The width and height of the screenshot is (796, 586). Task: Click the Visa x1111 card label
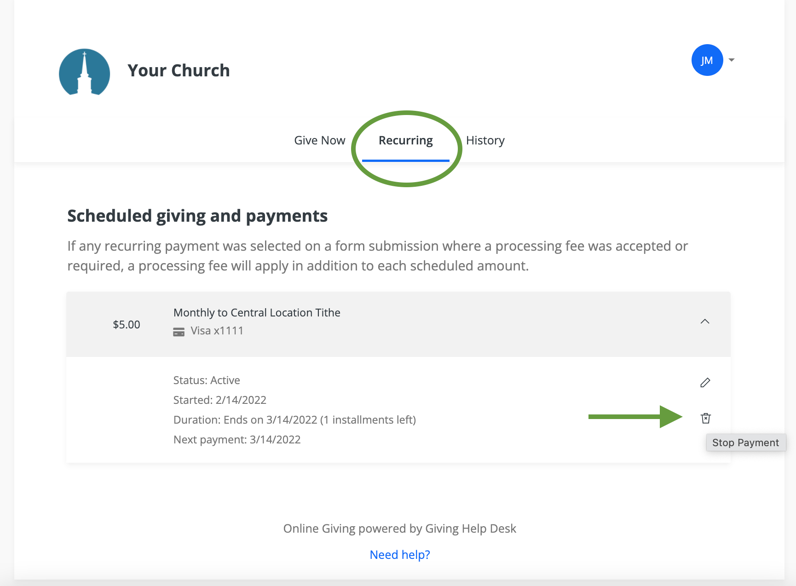tap(217, 331)
